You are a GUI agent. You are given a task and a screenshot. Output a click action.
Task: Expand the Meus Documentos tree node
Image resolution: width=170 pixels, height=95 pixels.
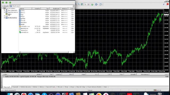(x=5, y=12)
